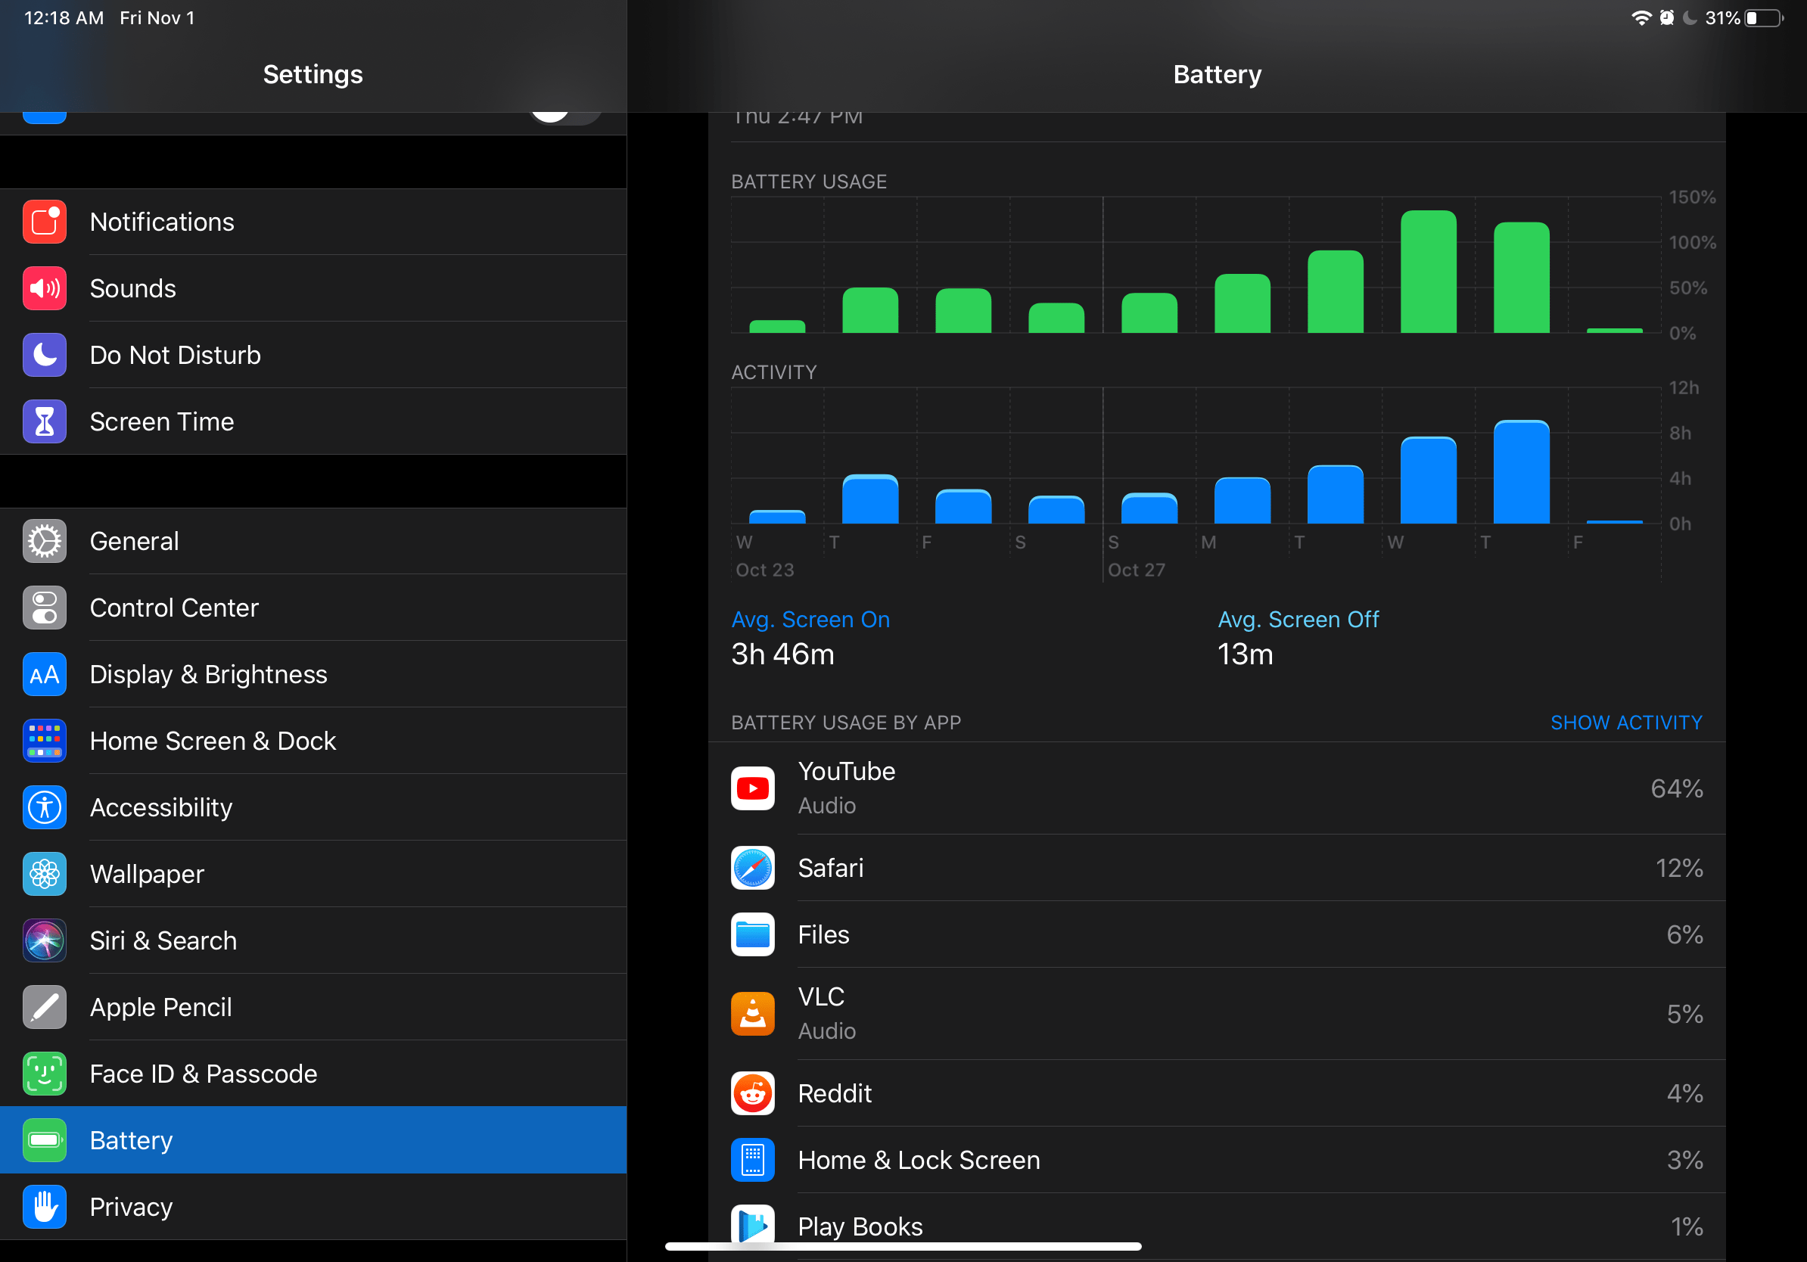Open Notifications settings icon

[45, 222]
